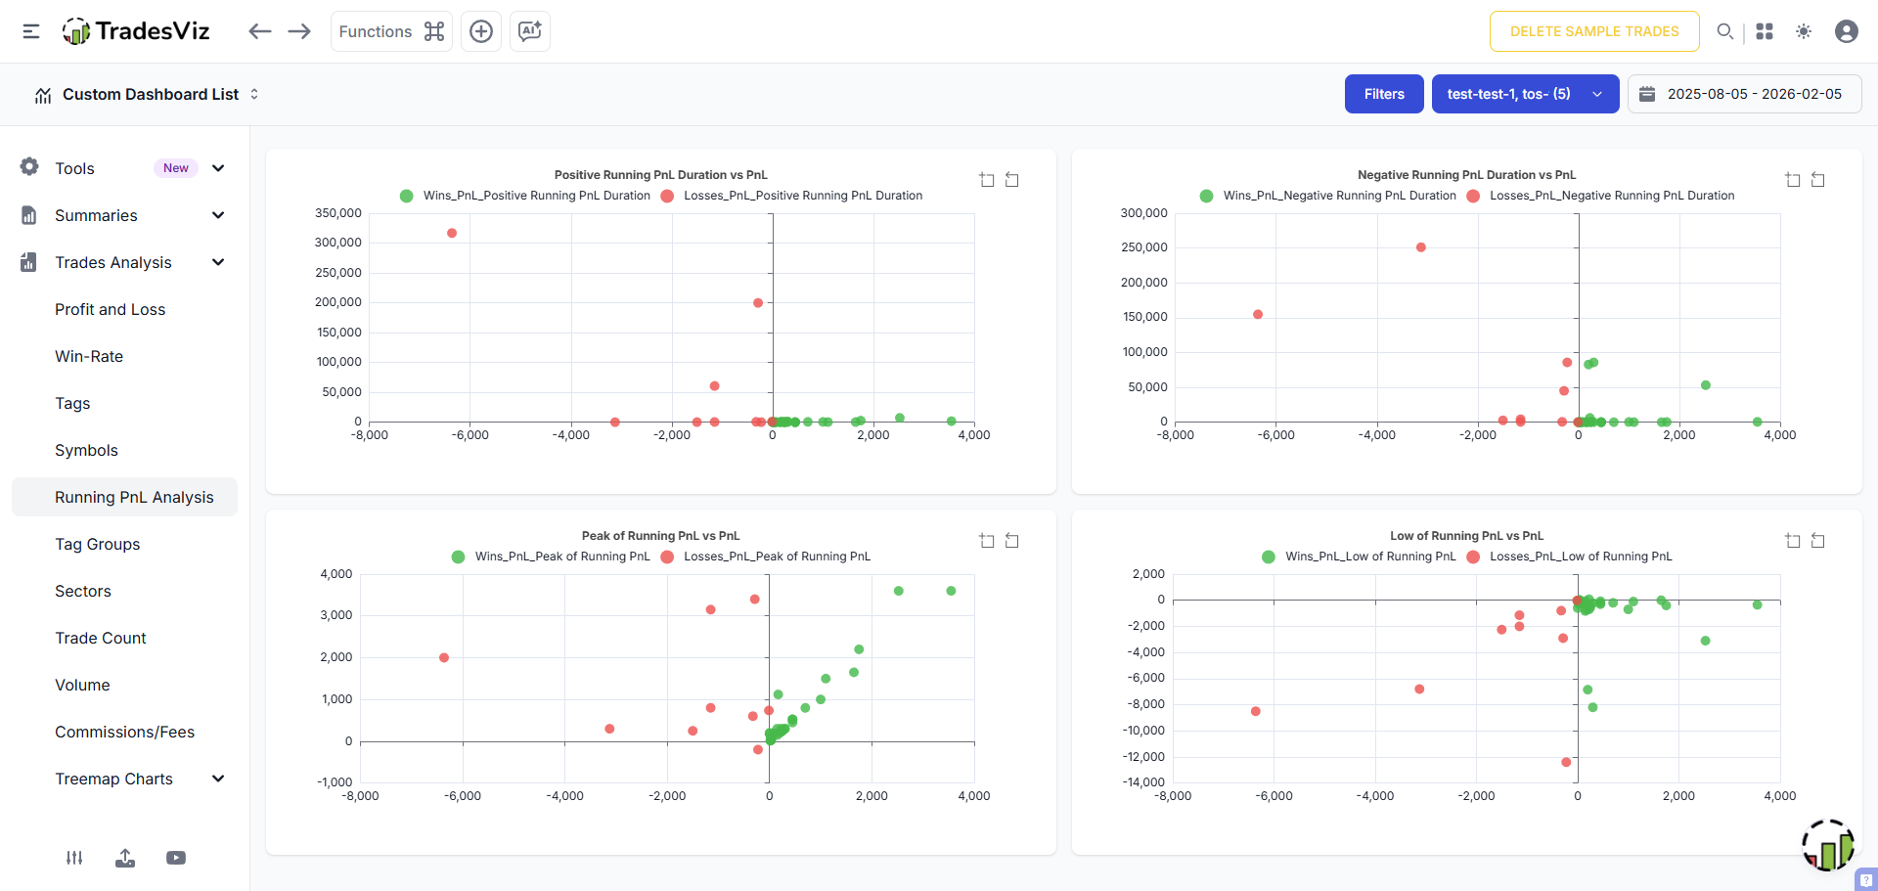Open search with the magnifying glass icon
Screen dimensions: 1878x891
coord(1725,31)
